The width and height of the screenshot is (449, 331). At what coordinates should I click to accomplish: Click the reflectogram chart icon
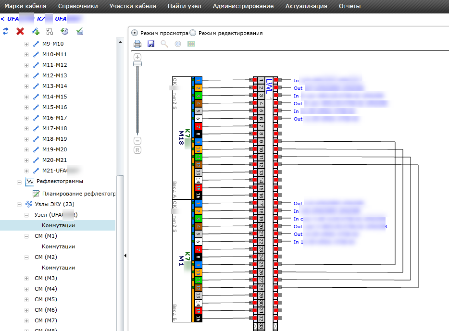(x=29, y=182)
